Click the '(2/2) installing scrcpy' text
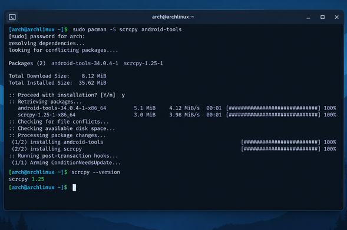The height and width of the screenshot is (230, 347). click(47, 149)
